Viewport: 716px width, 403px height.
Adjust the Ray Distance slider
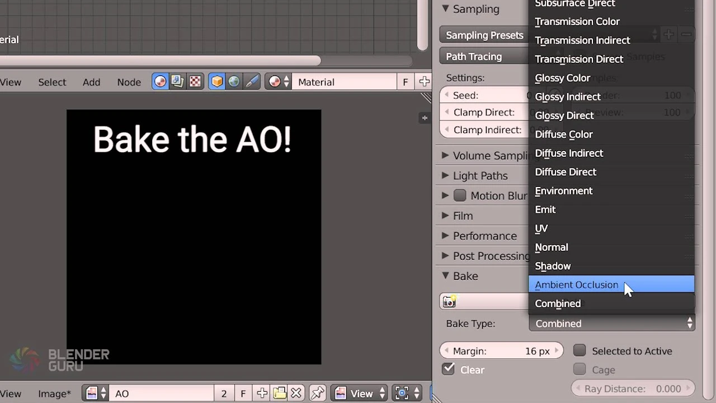[633, 388]
